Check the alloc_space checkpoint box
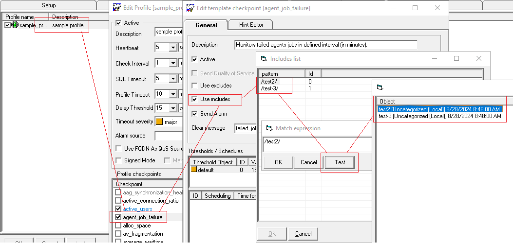Image resolution: width=513 pixels, height=243 pixels. coord(118,226)
